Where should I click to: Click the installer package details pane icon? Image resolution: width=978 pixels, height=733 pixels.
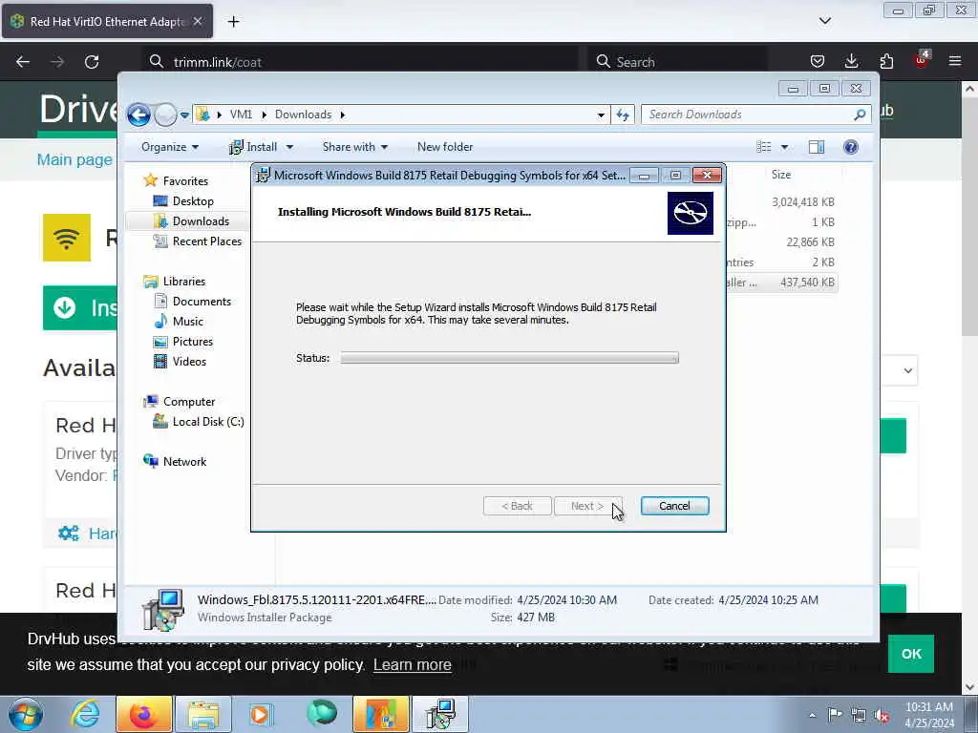(x=162, y=610)
